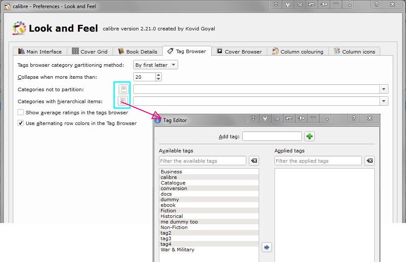
Task: Click the hierarchical items categories text field
Action: click(257, 101)
